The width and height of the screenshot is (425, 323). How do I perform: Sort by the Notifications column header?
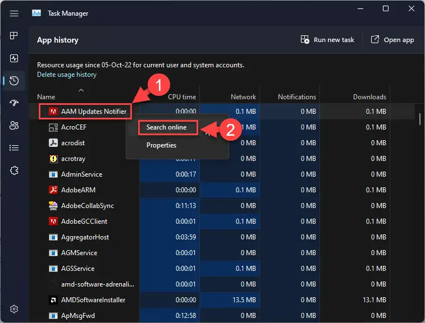(297, 96)
